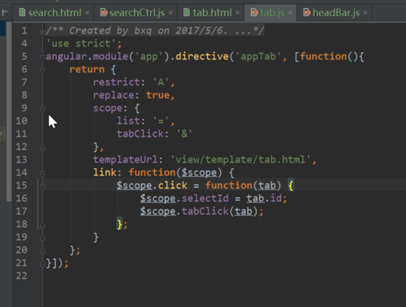This screenshot has height=307, width=406.
Task: Switch to the tab.html tab
Action: pos(212,13)
